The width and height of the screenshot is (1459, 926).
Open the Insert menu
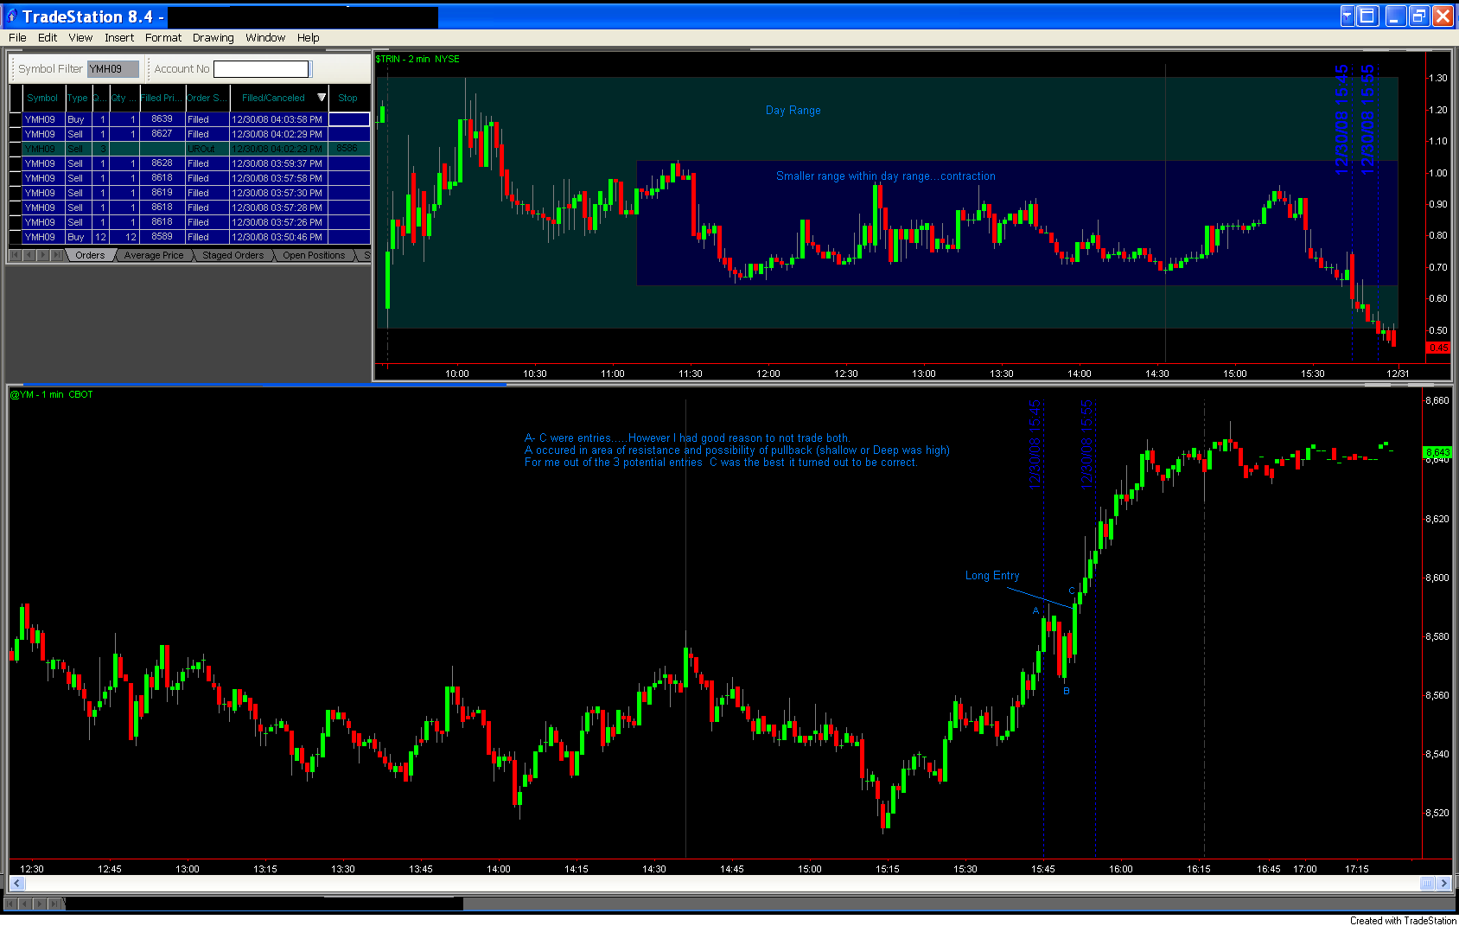point(119,38)
